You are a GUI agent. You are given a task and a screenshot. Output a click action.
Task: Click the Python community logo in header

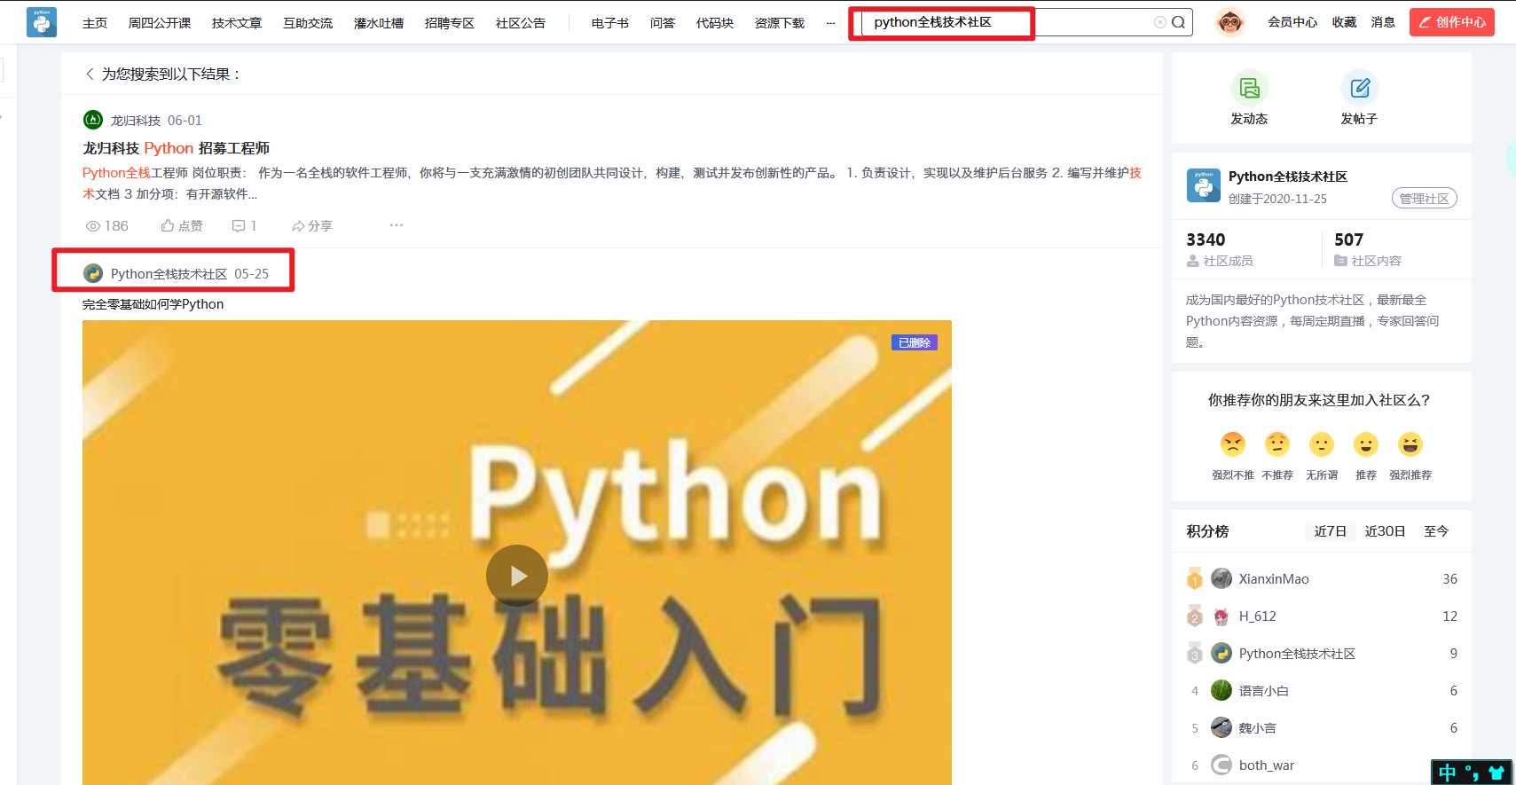click(42, 22)
